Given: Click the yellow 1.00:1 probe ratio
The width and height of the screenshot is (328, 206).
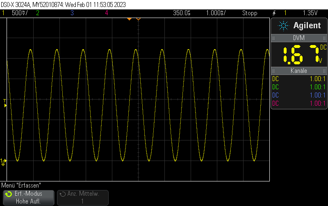Looking at the screenshot, I should 317,79.
